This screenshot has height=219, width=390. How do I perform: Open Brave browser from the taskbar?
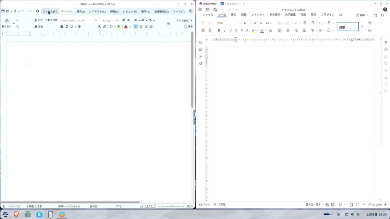coord(16,214)
